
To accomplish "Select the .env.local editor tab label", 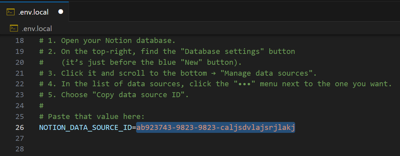I will click(33, 12).
